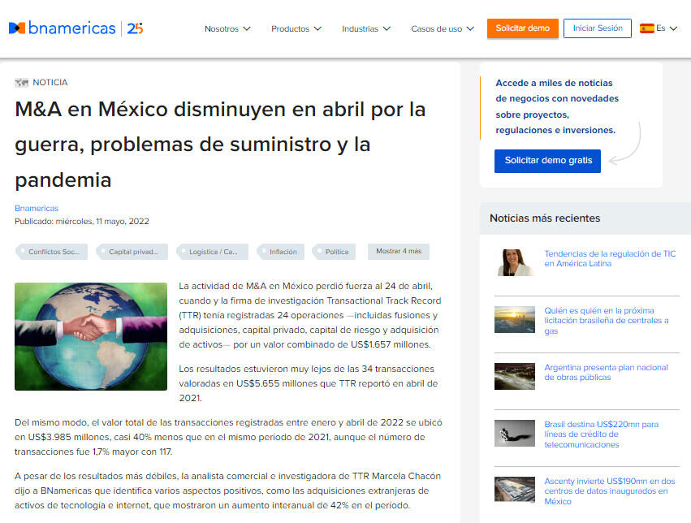Expand tags with Mostrar 4 más
691x523 pixels.
click(x=398, y=252)
